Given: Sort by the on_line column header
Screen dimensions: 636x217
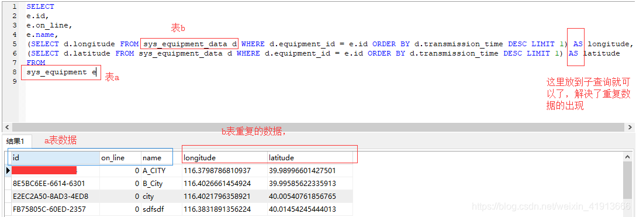Looking at the screenshot, I should [120, 158].
